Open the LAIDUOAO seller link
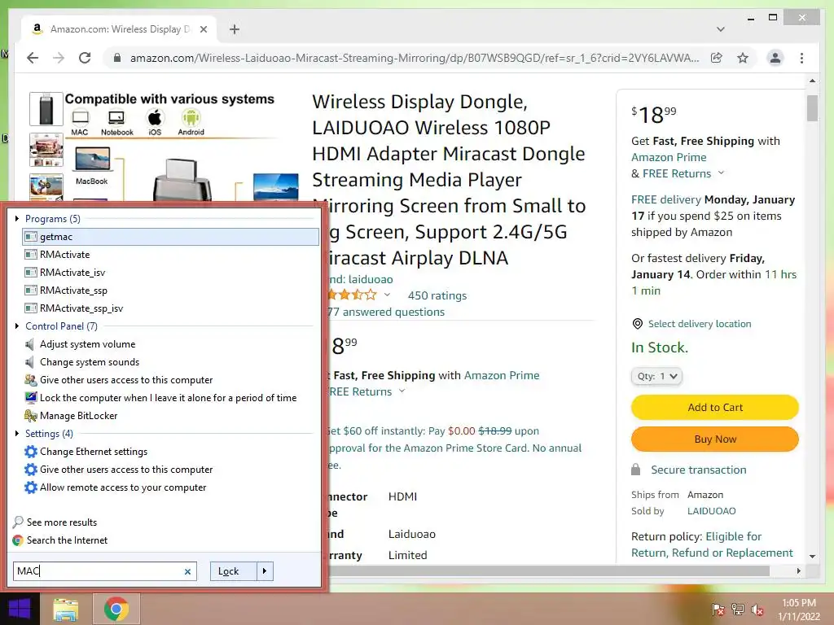The width and height of the screenshot is (834, 625). click(712, 511)
